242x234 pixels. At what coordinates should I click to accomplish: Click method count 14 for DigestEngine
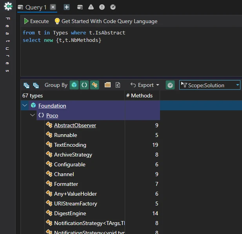[155, 213]
